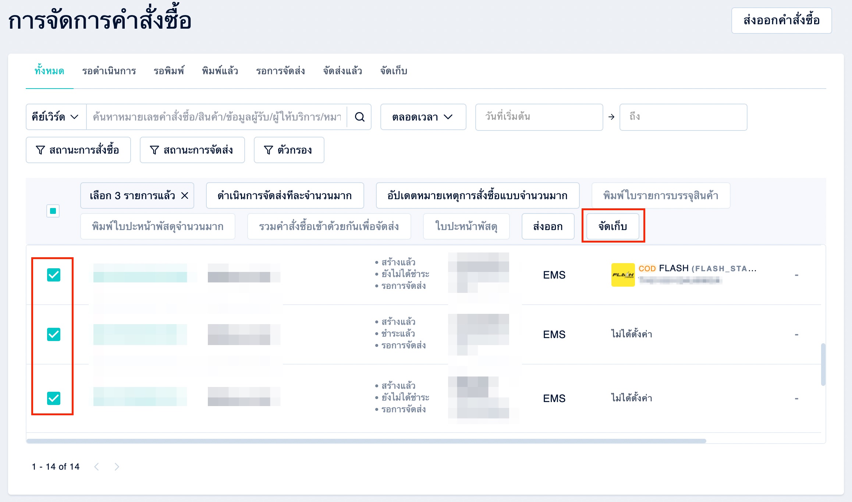Click the horizontal table scrollbar
Viewport: 852px width, 502px height.
coord(366,441)
